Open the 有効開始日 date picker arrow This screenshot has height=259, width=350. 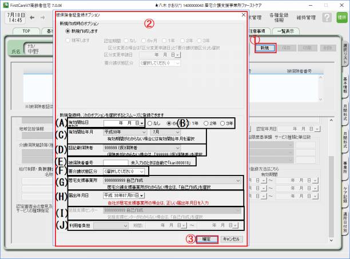(x=141, y=123)
